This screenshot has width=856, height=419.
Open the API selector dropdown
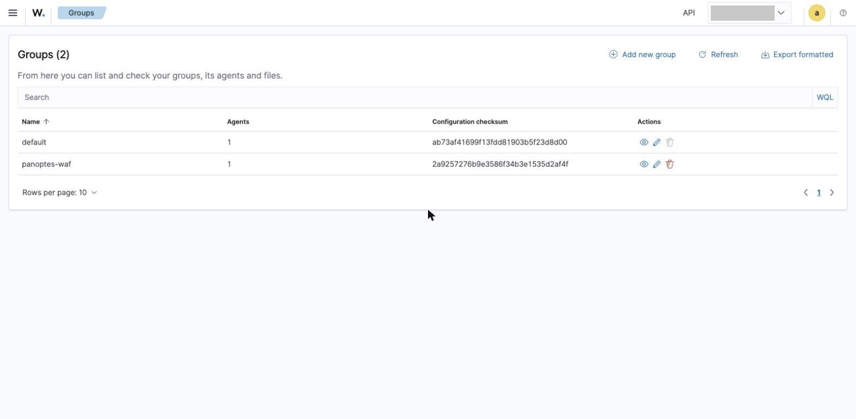pyautogui.click(x=750, y=13)
